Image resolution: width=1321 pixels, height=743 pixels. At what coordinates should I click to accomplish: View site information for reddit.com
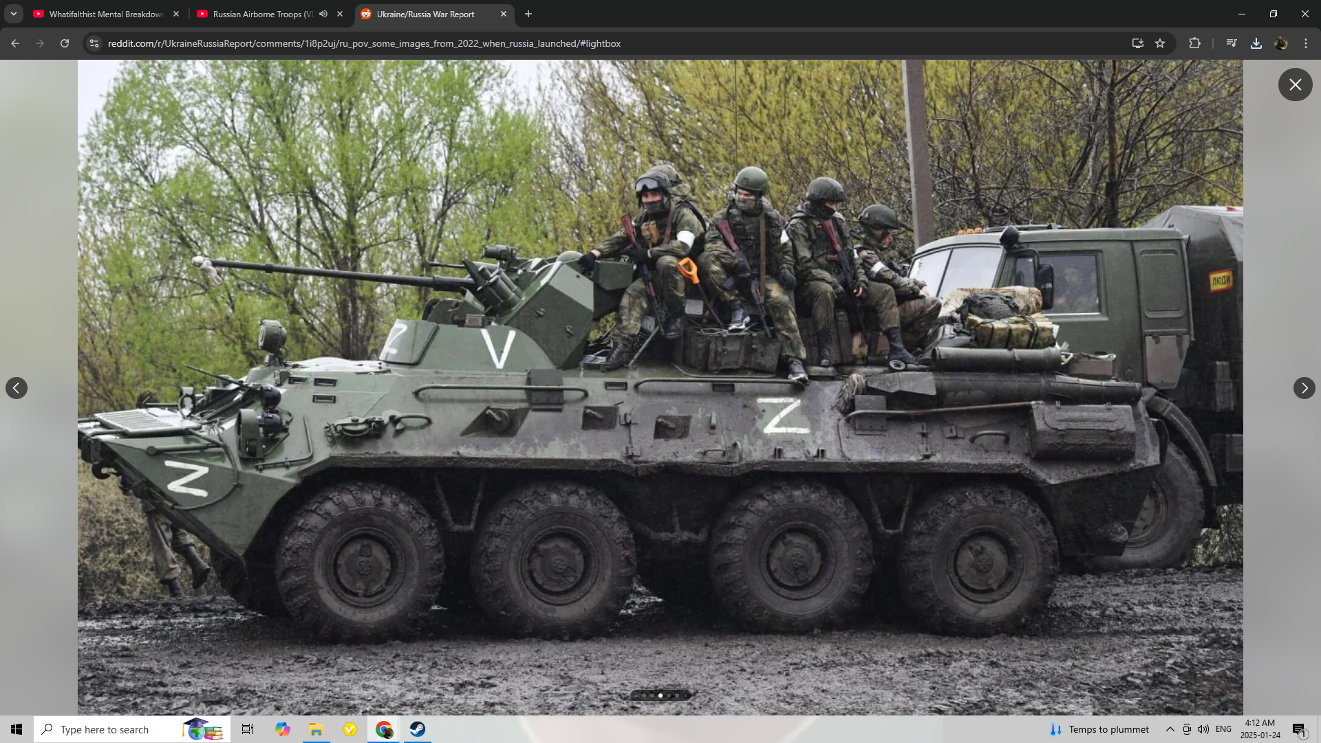tap(94, 43)
